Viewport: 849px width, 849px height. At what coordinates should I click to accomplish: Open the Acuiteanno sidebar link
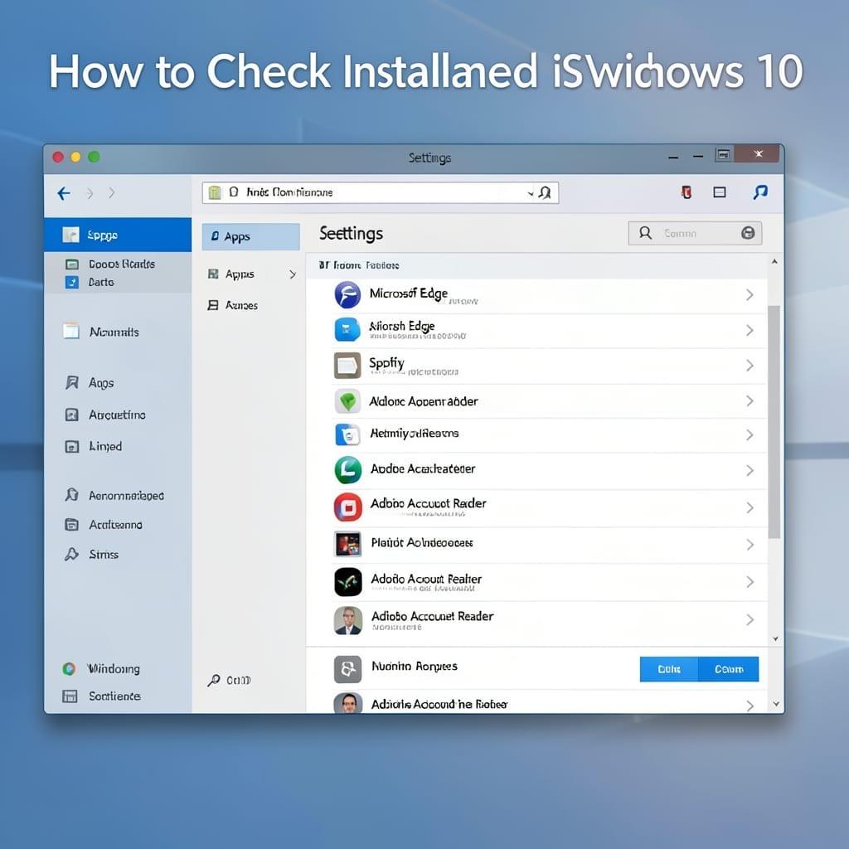pyautogui.click(x=104, y=525)
